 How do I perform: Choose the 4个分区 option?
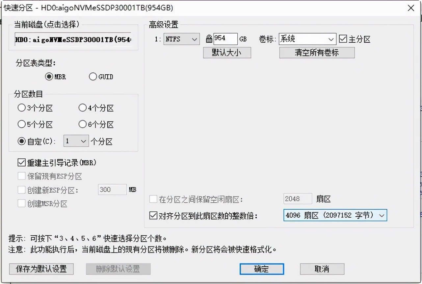pyautogui.click(x=82, y=107)
